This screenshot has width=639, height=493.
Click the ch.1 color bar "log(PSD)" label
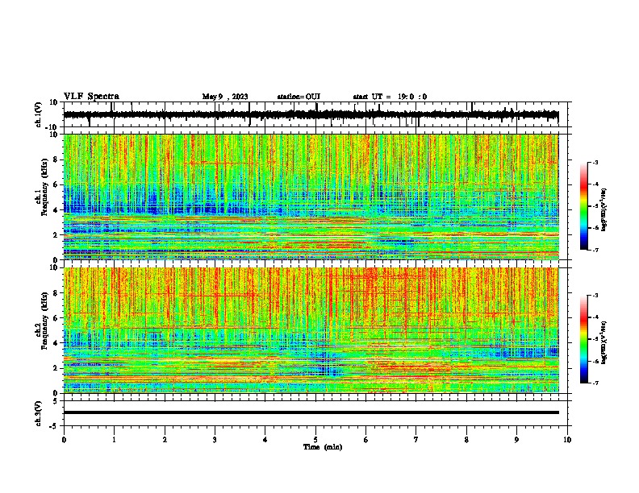[604, 209]
